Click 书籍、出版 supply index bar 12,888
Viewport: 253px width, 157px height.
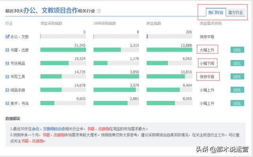[x=170, y=50]
